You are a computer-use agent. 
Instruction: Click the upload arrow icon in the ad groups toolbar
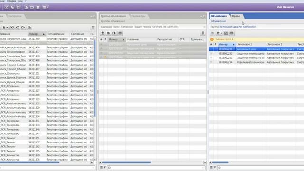click(x=103, y=33)
